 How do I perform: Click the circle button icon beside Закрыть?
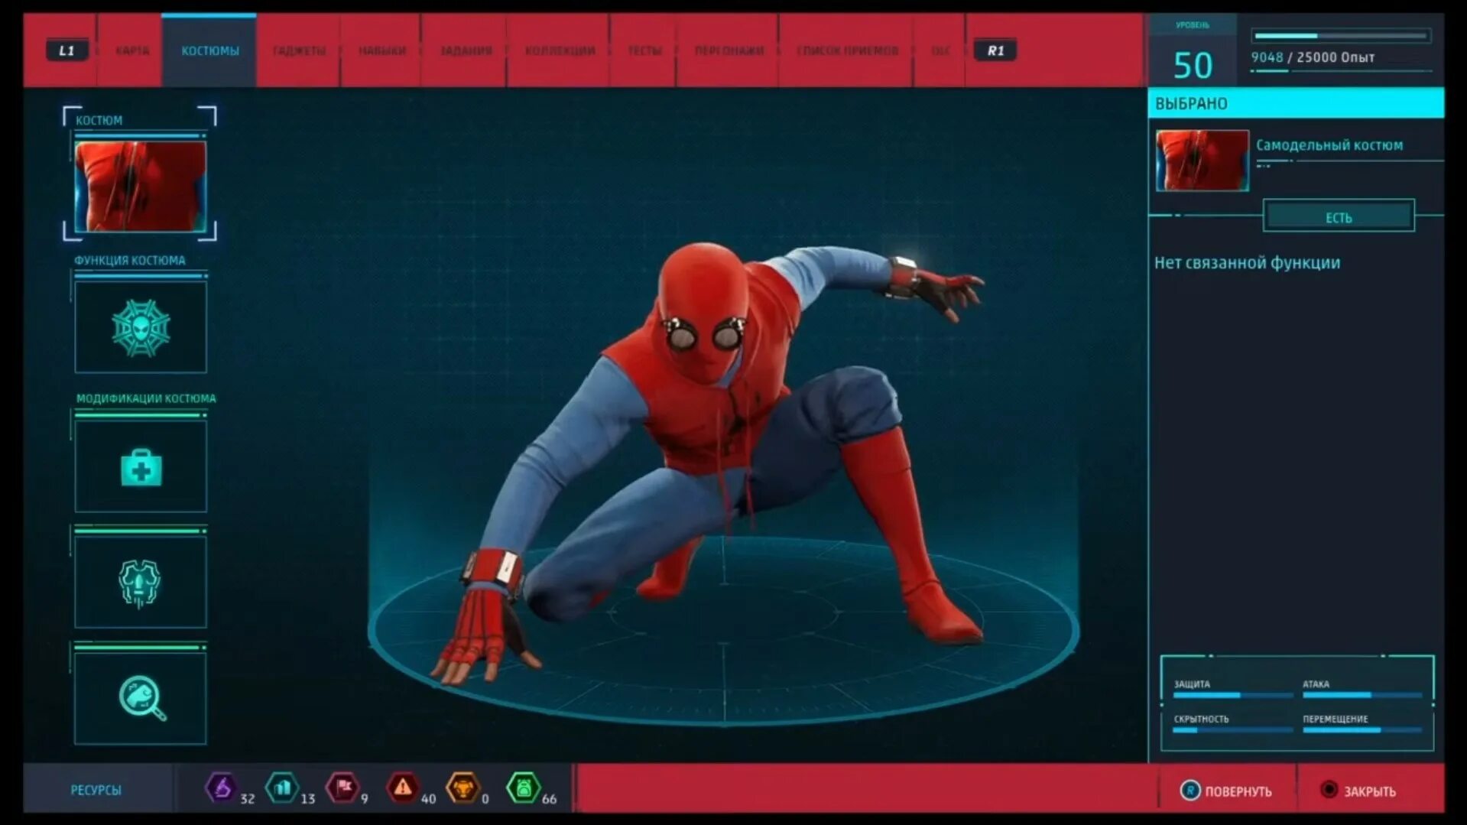(1329, 790)
